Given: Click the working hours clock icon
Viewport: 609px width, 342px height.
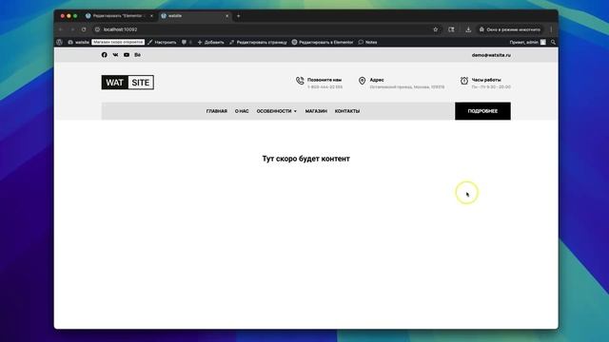Looking at the screenshot, I should [x=464, y=81].
